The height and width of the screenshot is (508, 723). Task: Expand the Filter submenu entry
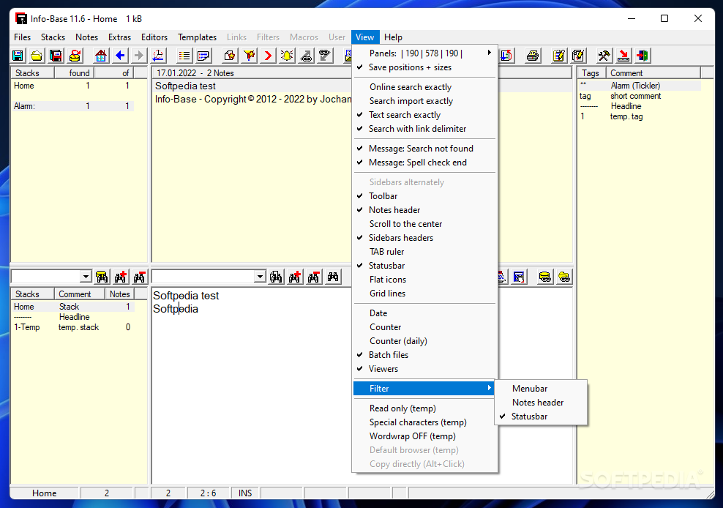point(424,389)
